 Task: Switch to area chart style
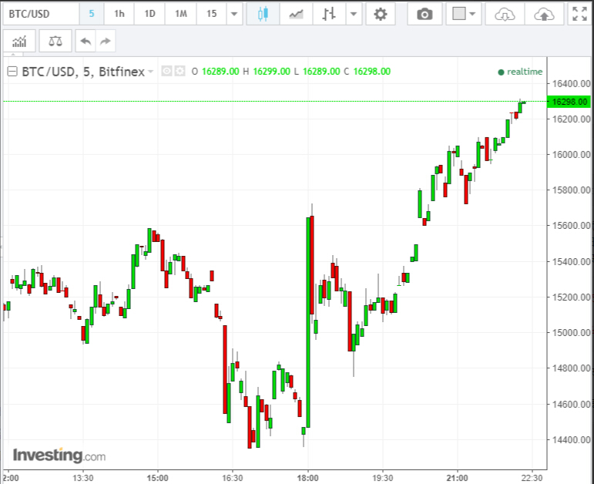[x=296, y=14]
